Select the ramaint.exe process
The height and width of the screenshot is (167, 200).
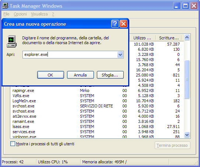click(97, 121)
